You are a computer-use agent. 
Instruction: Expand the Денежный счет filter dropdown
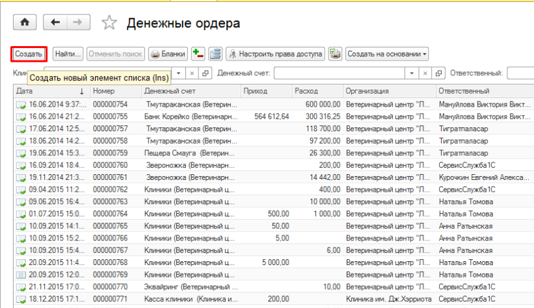coord(412,73)
